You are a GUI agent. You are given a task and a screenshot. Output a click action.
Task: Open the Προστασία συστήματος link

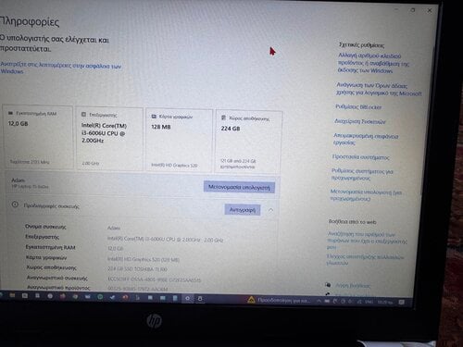pos(360,157)
